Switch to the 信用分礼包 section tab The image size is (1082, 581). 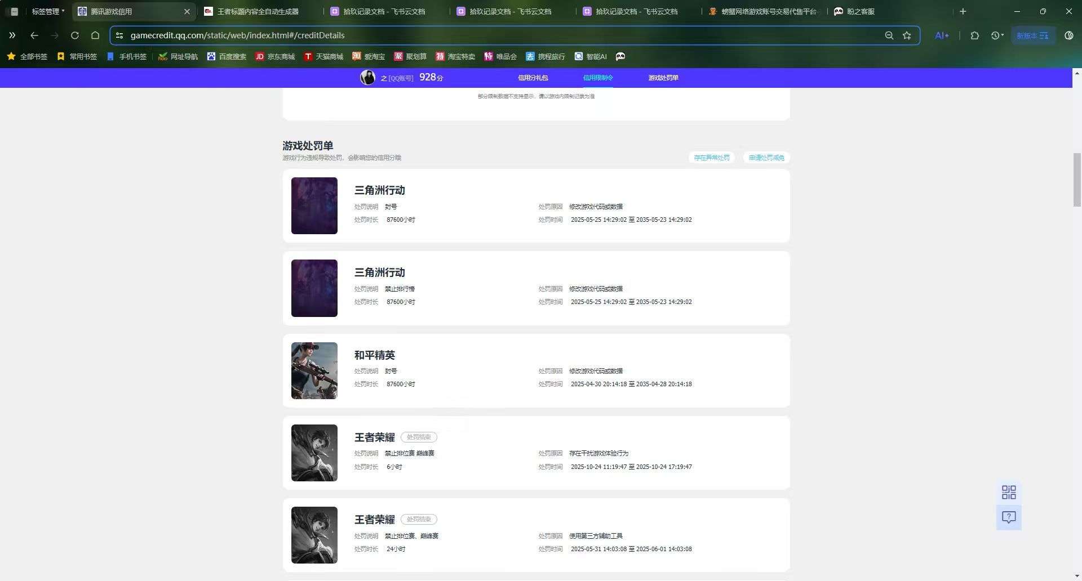(533, 77)
